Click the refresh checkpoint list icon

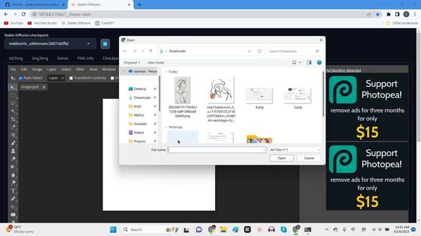[x=105, y=44]
